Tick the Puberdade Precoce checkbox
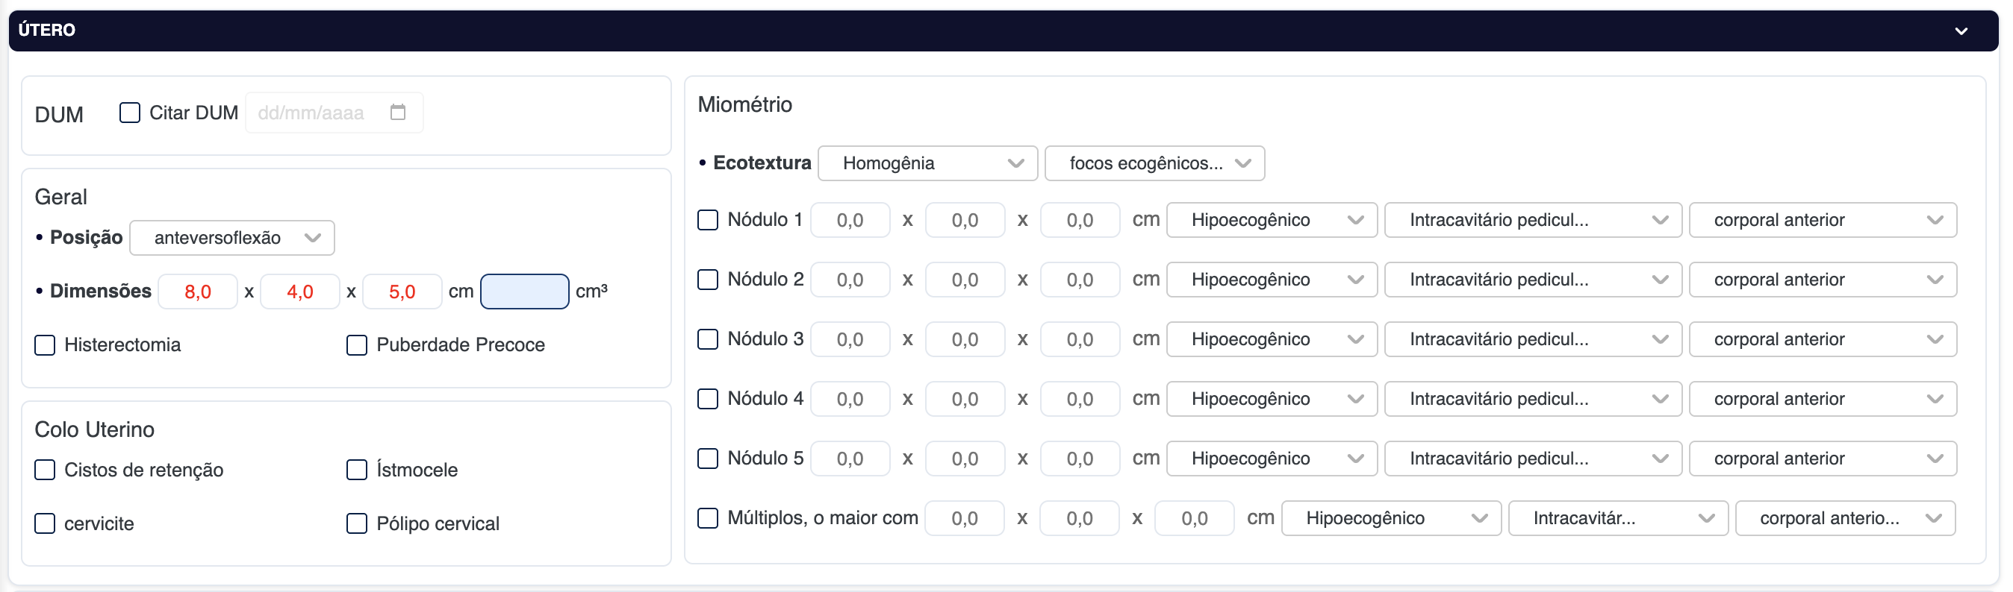 pyautogui.click(x=357, y=344)
